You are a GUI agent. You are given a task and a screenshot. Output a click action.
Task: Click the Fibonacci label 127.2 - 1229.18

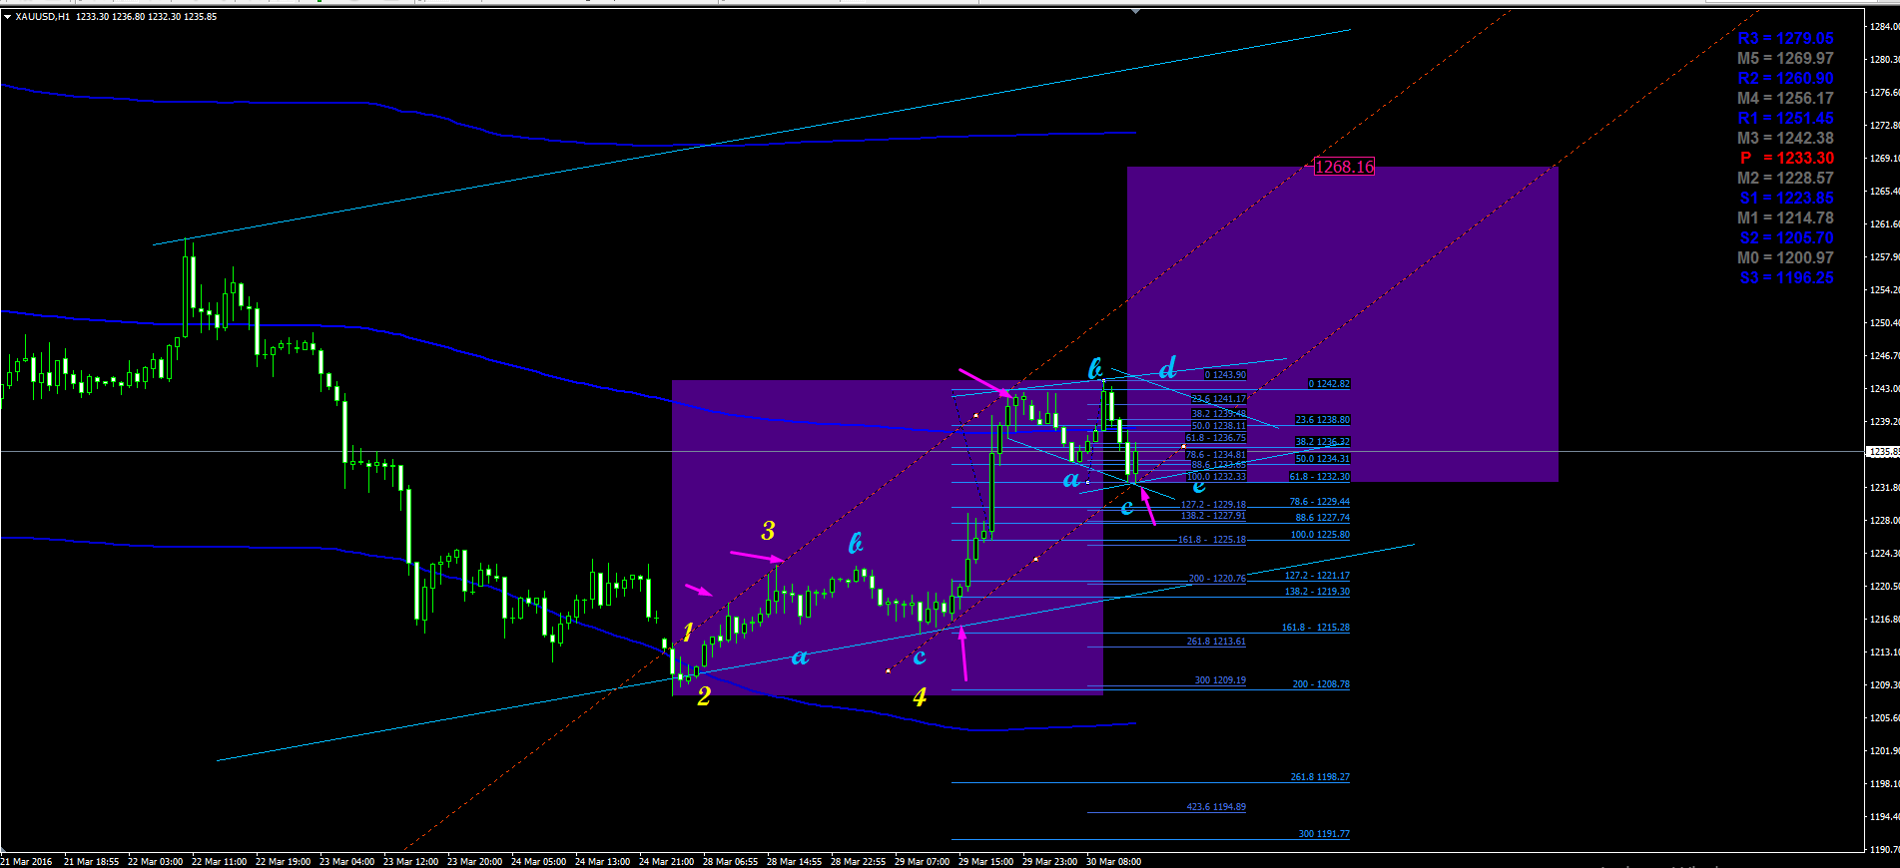[1213, 505]
